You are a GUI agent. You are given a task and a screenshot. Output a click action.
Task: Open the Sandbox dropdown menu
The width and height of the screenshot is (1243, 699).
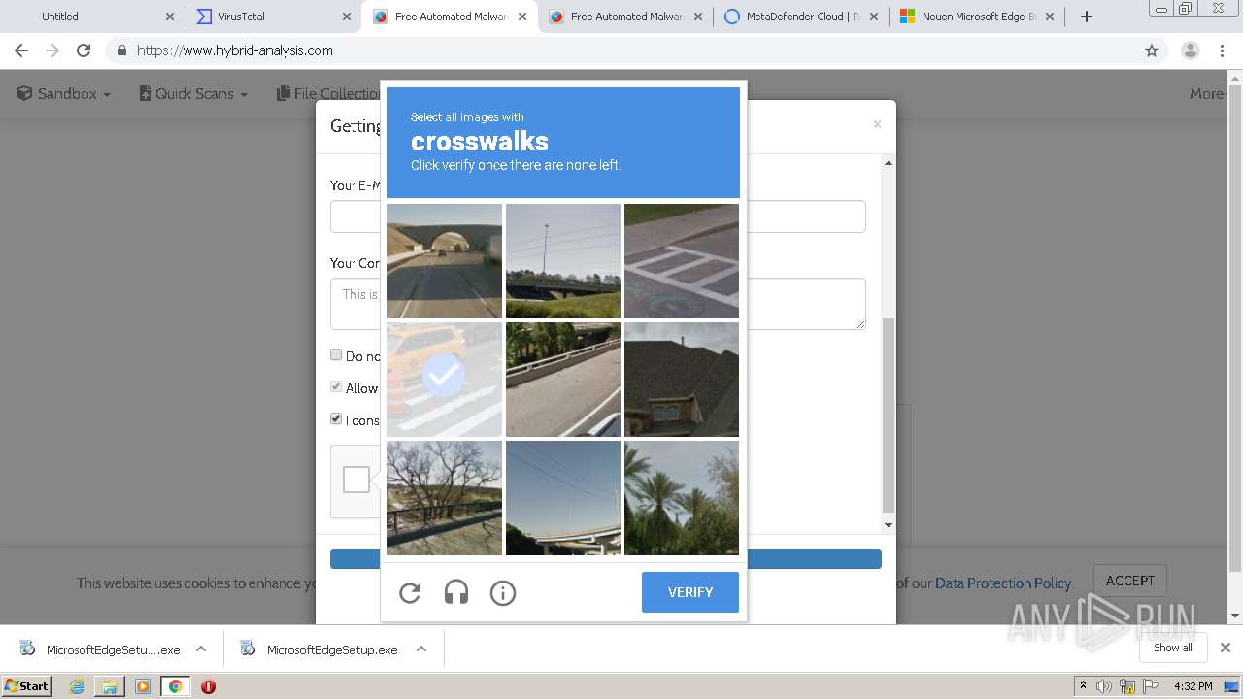click(64, 93)
